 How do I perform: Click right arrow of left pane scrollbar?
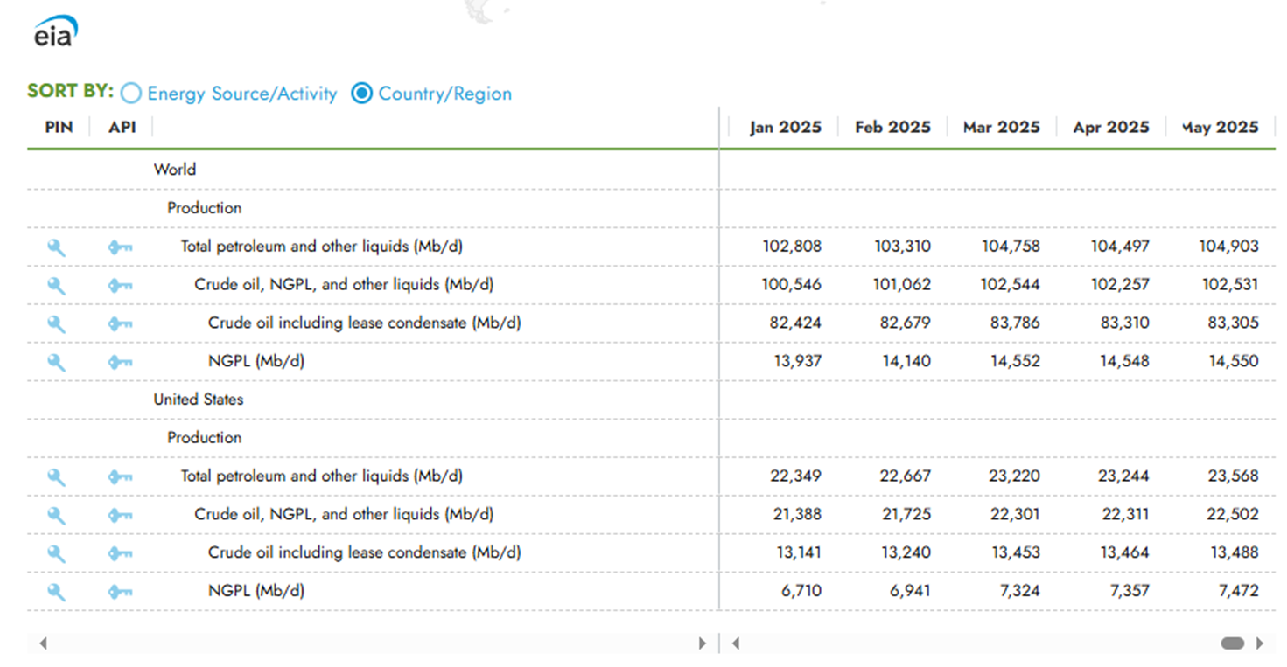[702, 643]
